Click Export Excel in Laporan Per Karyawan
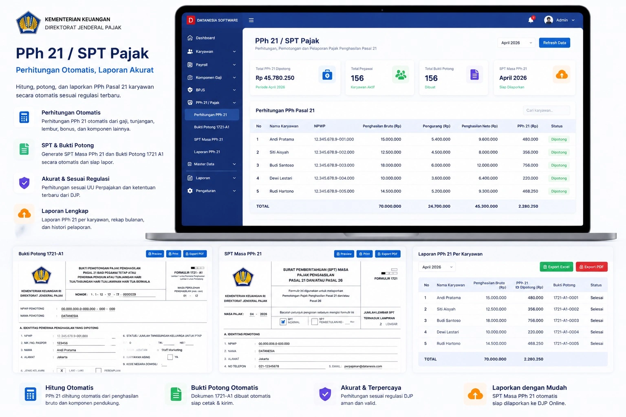 point(556,267)
